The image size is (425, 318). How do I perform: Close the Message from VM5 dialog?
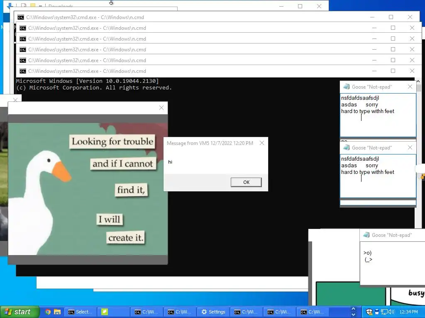pos(261,143)
